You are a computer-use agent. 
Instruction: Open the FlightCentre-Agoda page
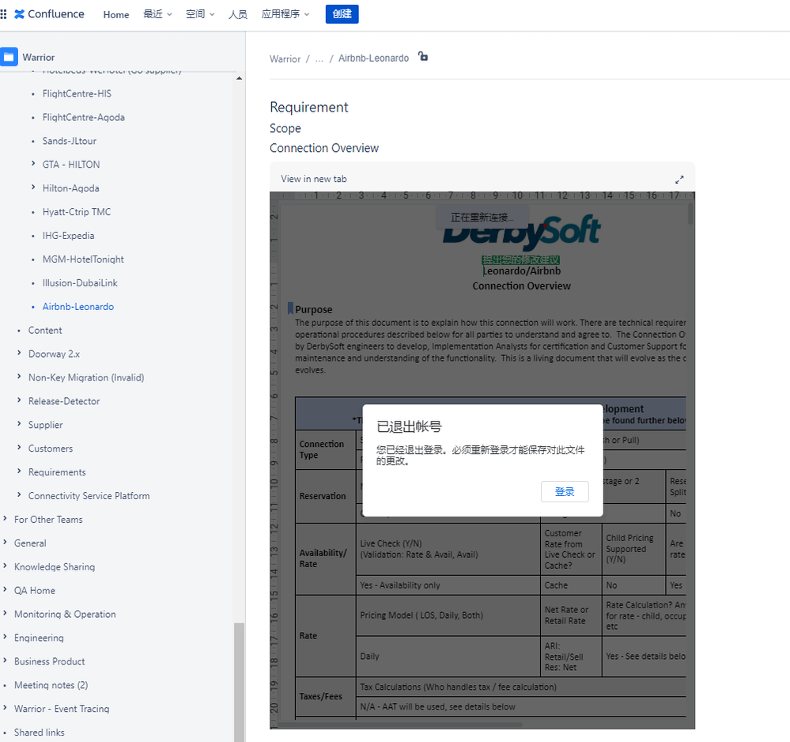(84, 117)
